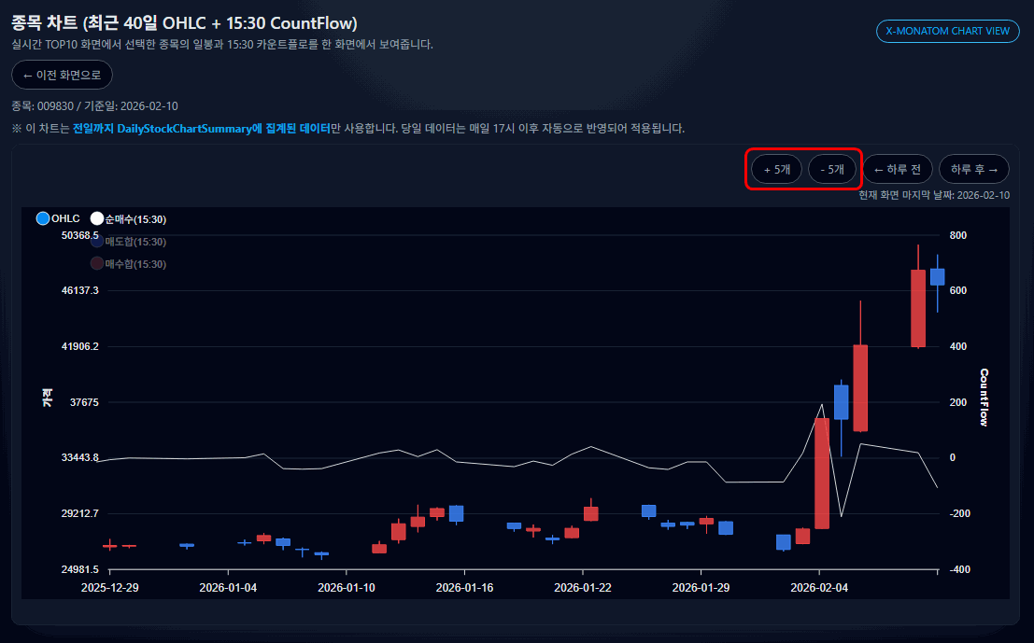
Task: Click the blue OHLC legend marker
Action: click(43, 219)
